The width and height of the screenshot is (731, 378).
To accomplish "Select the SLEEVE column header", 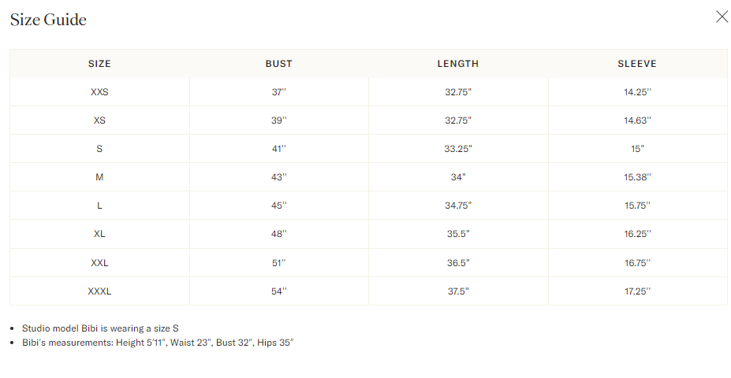I will tap(637, 64).
